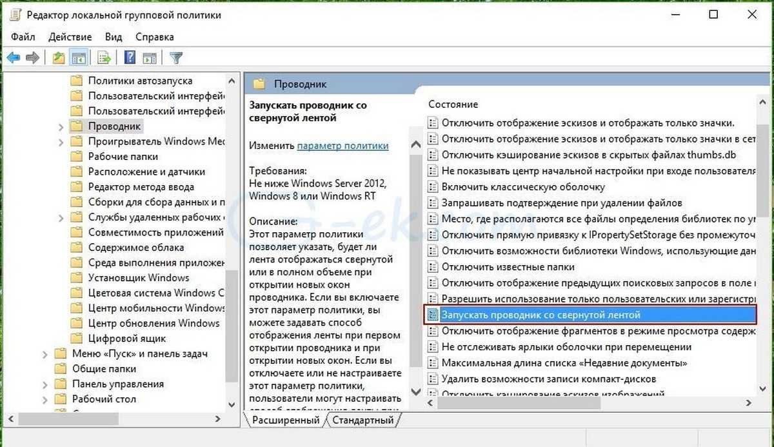This screenshot has width=774, height=447.
Task: Toggle the console tree pane icon
Action: point(79,58)
